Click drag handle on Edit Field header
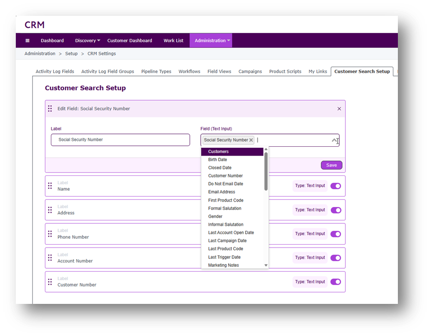 (50, 109)
